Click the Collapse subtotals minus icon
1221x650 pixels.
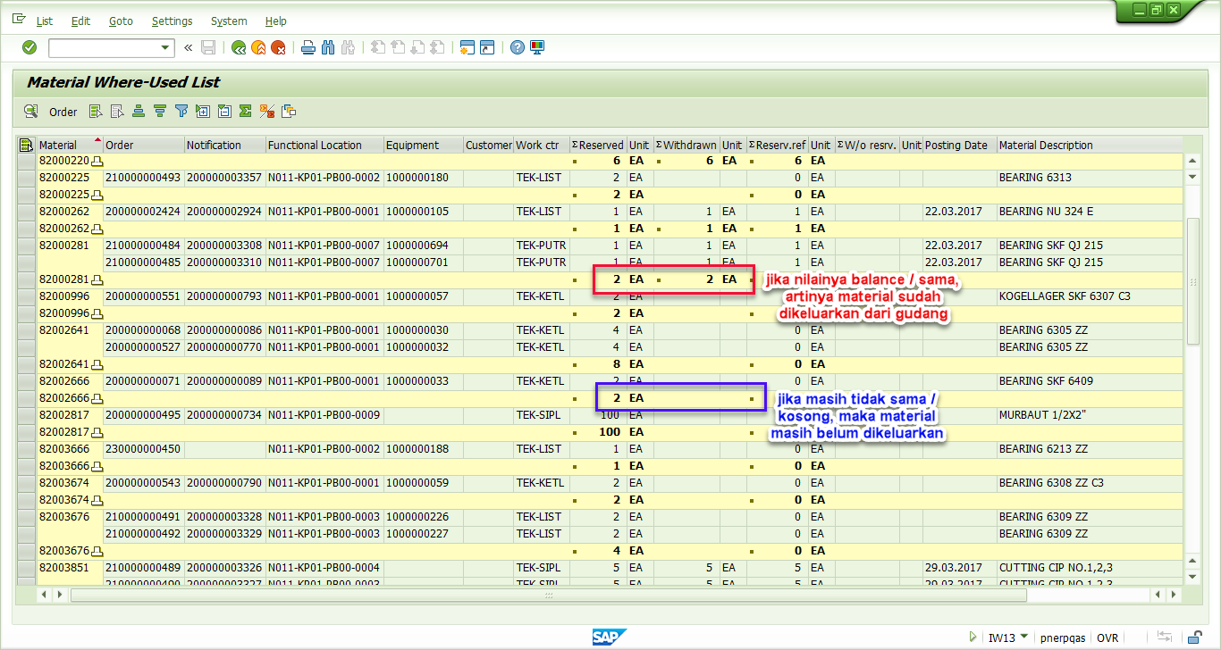tap(224, 112)
